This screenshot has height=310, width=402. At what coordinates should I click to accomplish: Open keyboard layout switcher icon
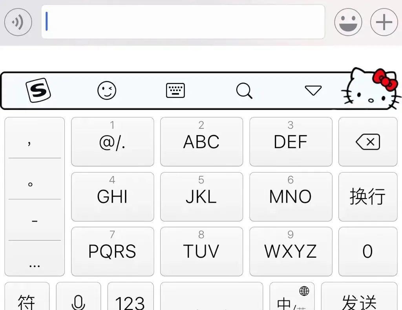pyautogui.click(x=175, y=90)
